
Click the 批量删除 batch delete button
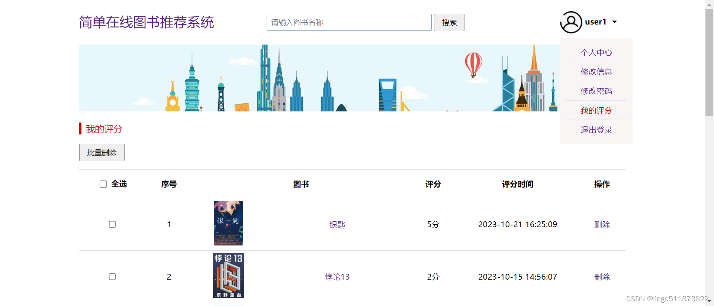coord(102,152)
